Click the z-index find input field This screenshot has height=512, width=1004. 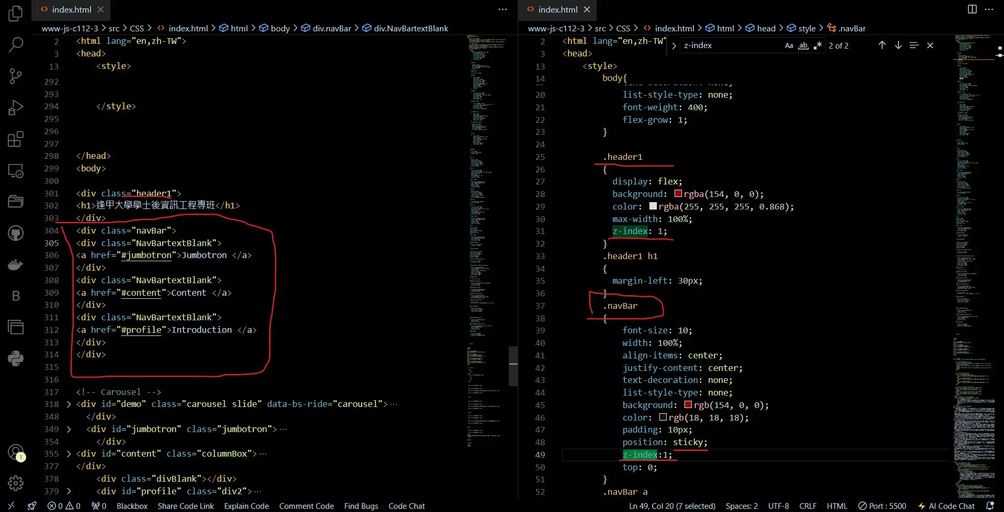pyautogui.click(x=729, y=46)
